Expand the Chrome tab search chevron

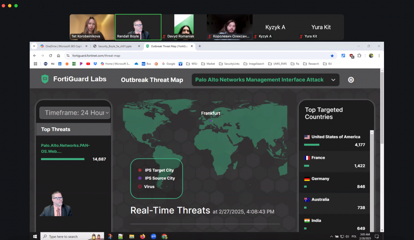[x=34, y=46]
